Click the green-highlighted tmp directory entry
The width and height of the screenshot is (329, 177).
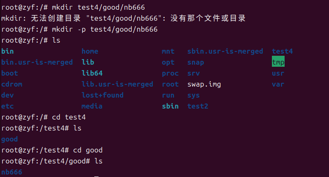click(x=278, y=63)
